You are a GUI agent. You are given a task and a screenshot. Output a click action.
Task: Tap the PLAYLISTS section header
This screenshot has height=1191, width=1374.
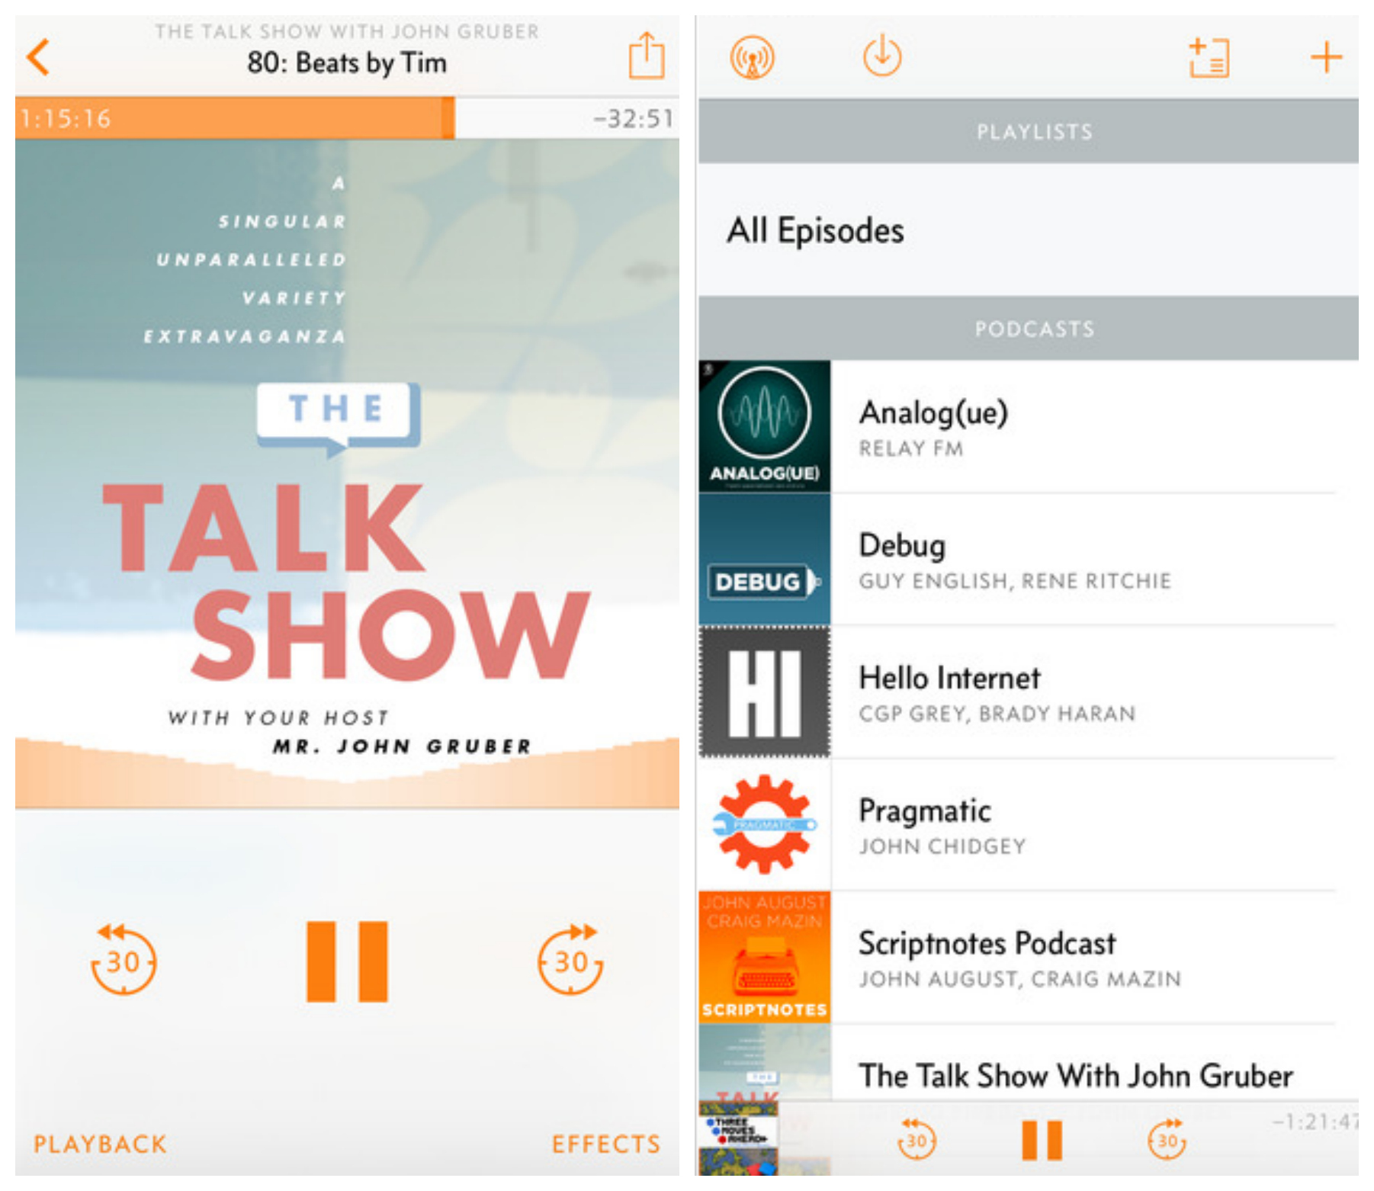tap(1028, 131)
